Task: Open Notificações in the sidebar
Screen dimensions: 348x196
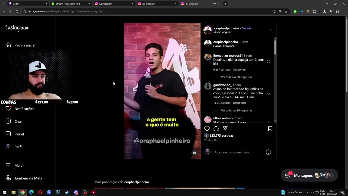Action: [20, 109]
